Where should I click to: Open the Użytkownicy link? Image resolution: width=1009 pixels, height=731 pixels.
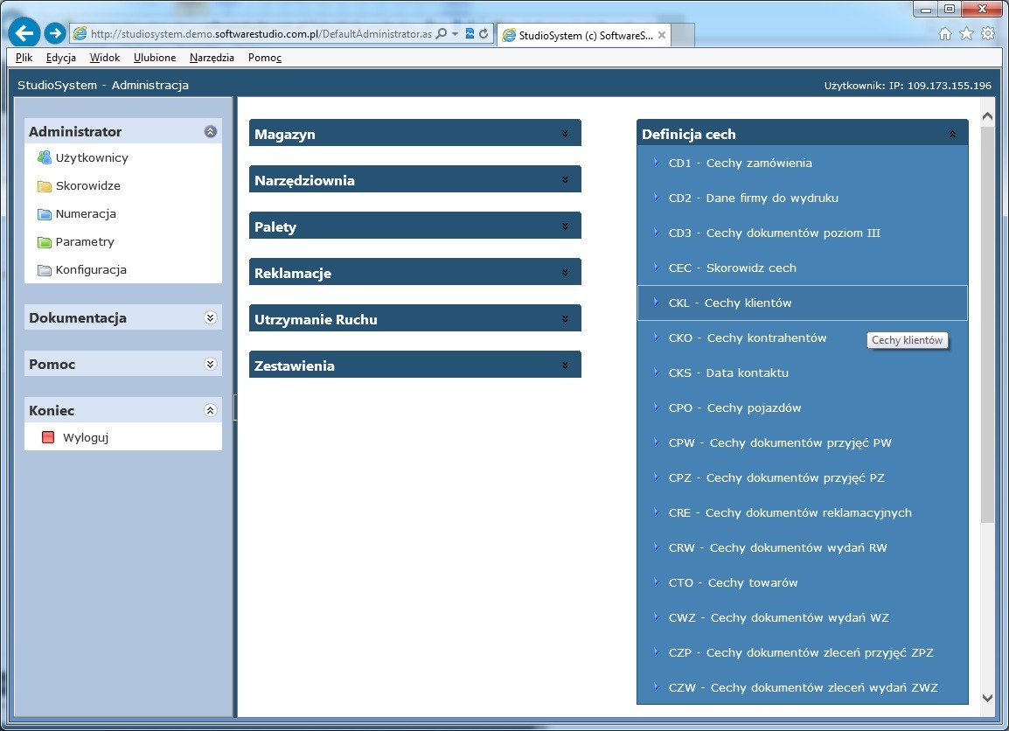[92, 157]
